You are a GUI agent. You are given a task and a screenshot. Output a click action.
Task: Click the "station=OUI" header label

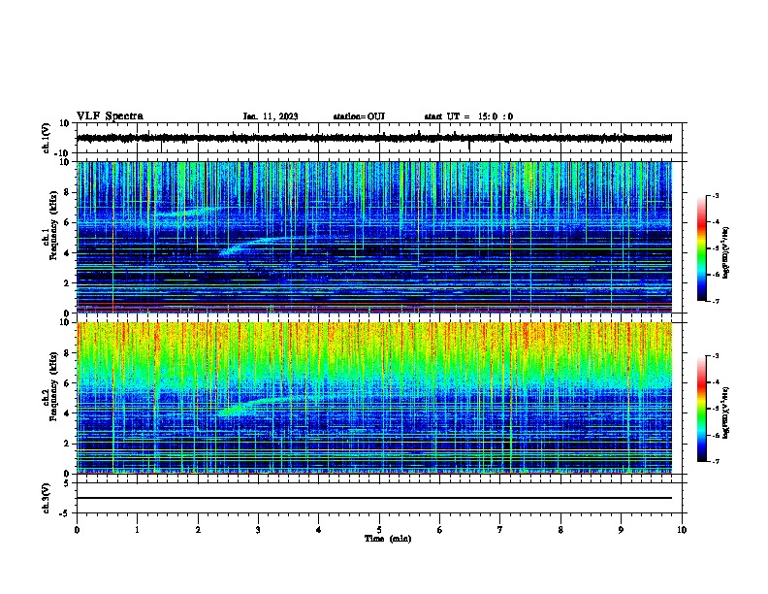(x=359, y=116)
